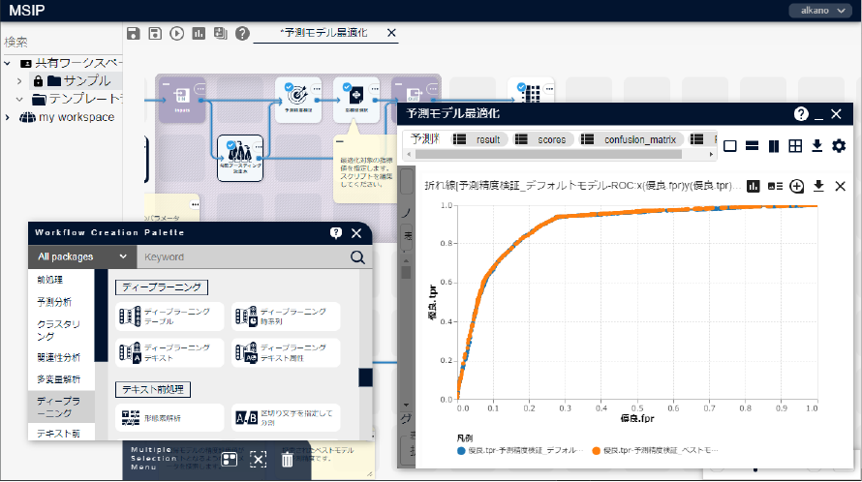This screenshot has width=862, height=482.
Task: Click the chart icon in top toolbar
Action: 199,33
